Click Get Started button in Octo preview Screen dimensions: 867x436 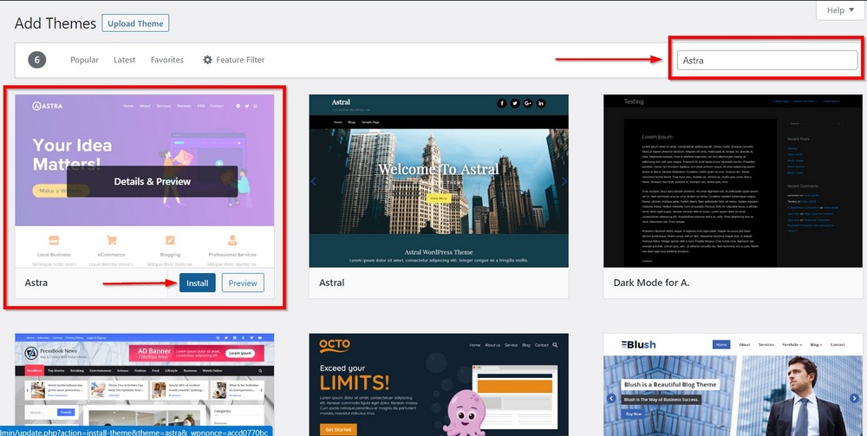(338, 429)
